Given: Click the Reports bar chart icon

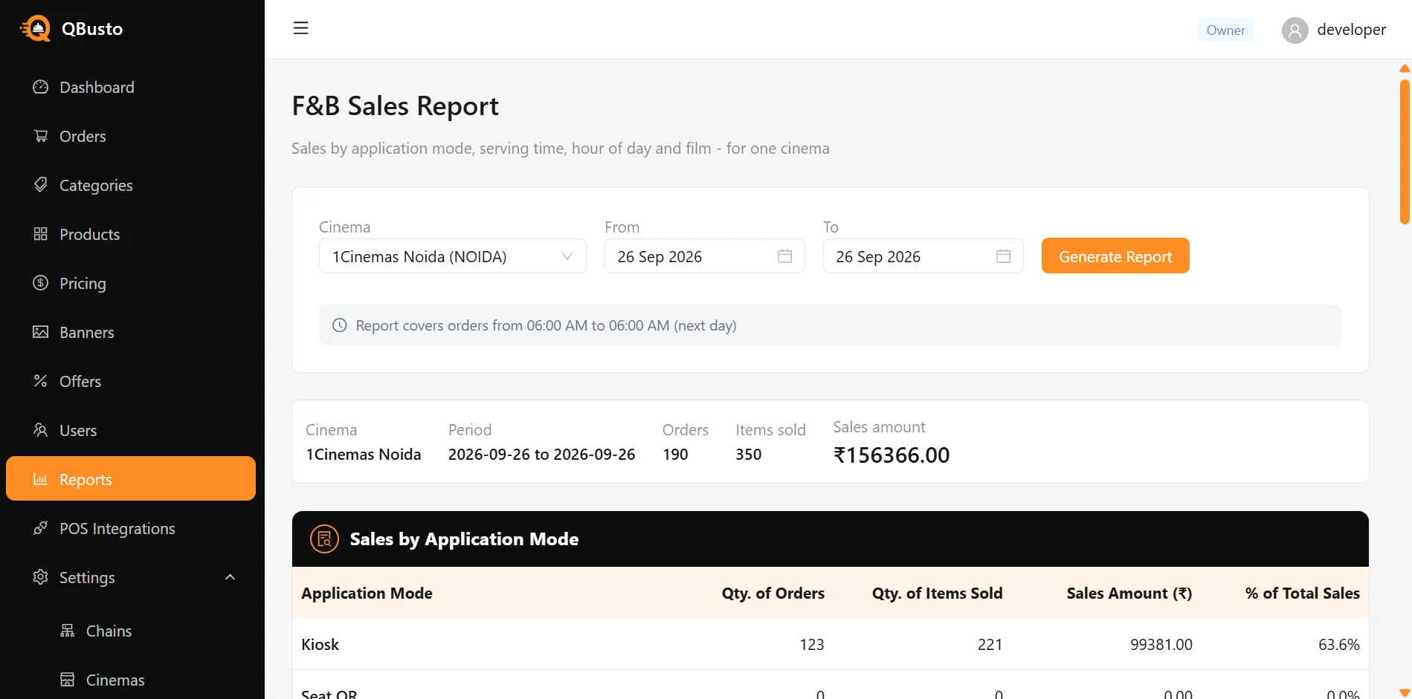Looking at the screenshot, I should [x=41, y=479].
